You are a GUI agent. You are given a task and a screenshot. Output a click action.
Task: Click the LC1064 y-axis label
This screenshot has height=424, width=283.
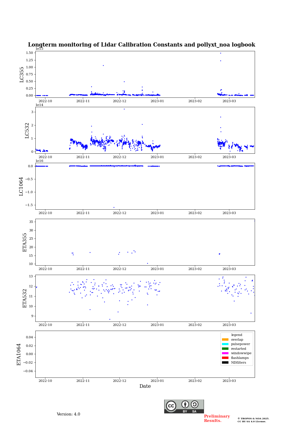point(21,186)
